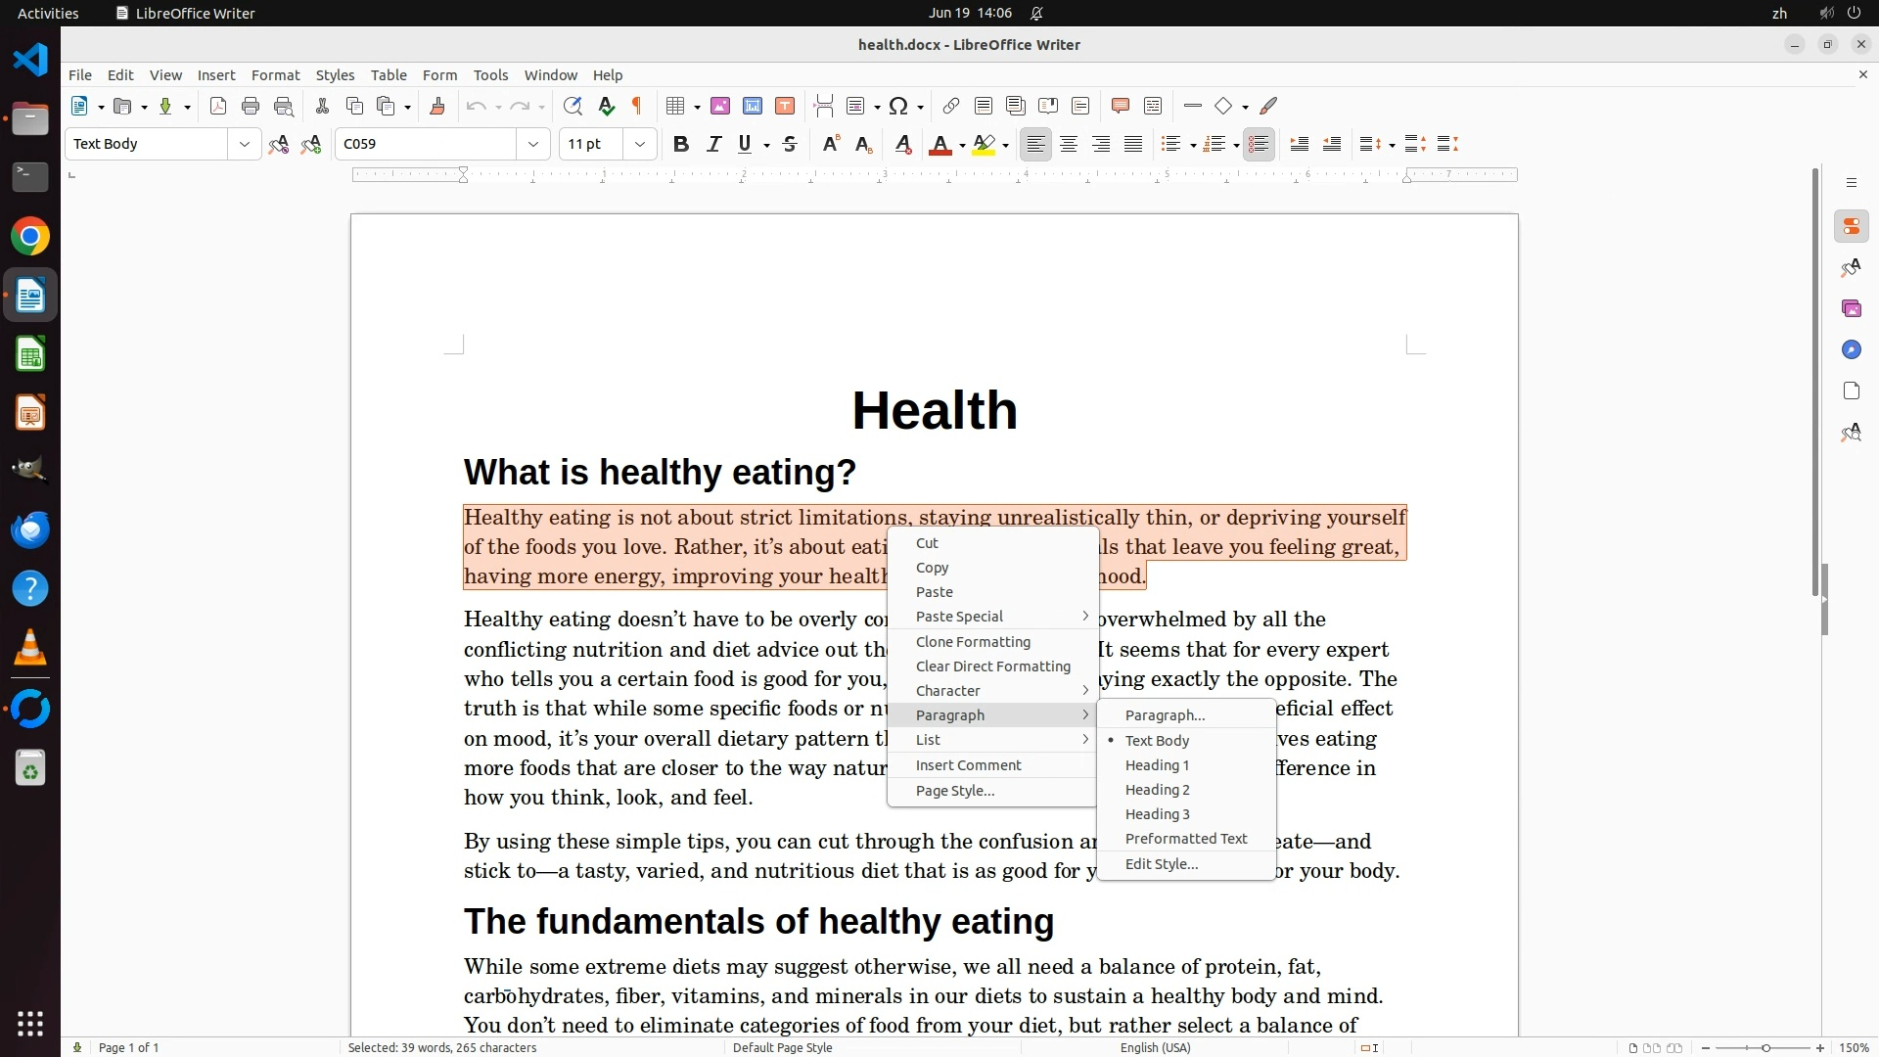This screenshot has width=1879, height=1057.
Task: Enable Justified alignment
Action: point(1133,145)
